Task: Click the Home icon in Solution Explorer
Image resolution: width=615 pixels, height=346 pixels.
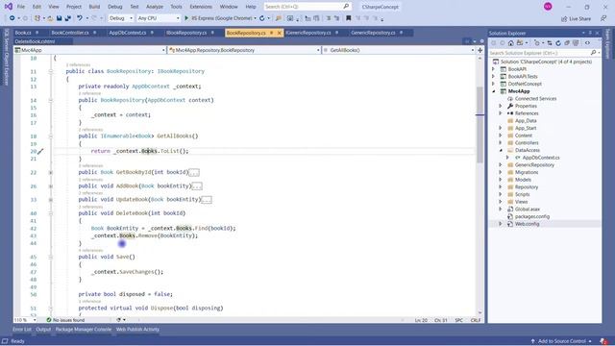Action: (x=510, y=43)
